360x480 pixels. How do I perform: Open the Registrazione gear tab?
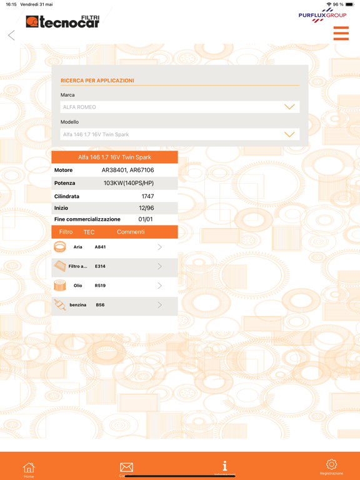click(331, 467)
